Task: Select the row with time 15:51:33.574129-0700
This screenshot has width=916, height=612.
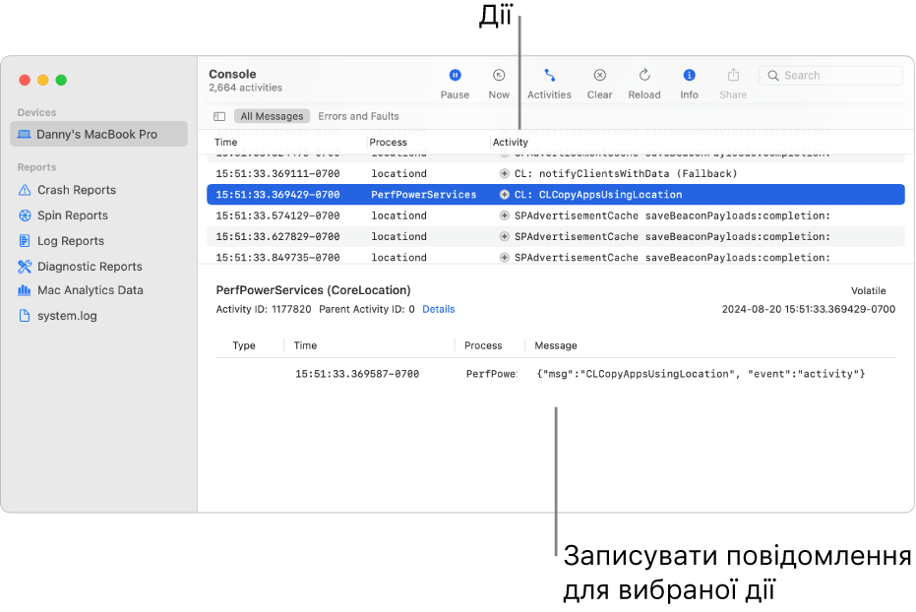Action: click(x=556, y=215)
